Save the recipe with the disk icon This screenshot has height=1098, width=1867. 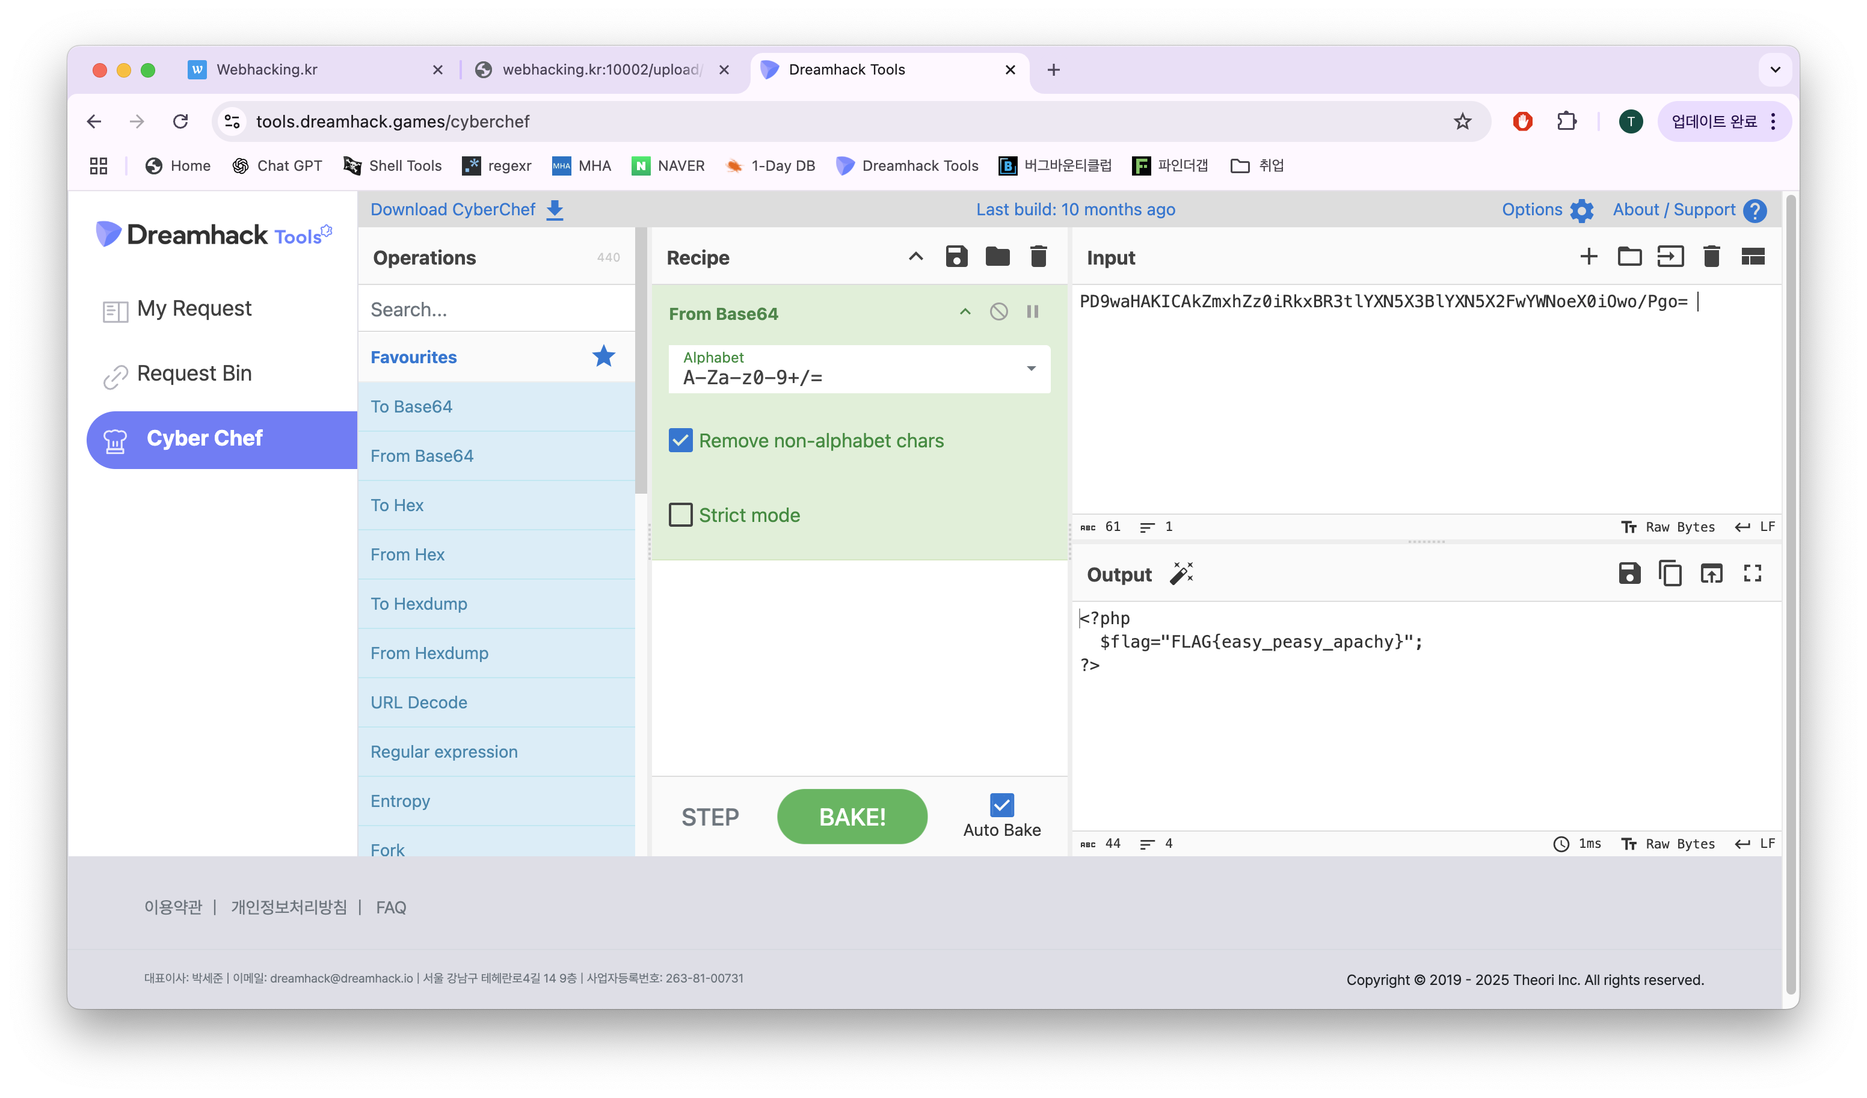point(956,257)
